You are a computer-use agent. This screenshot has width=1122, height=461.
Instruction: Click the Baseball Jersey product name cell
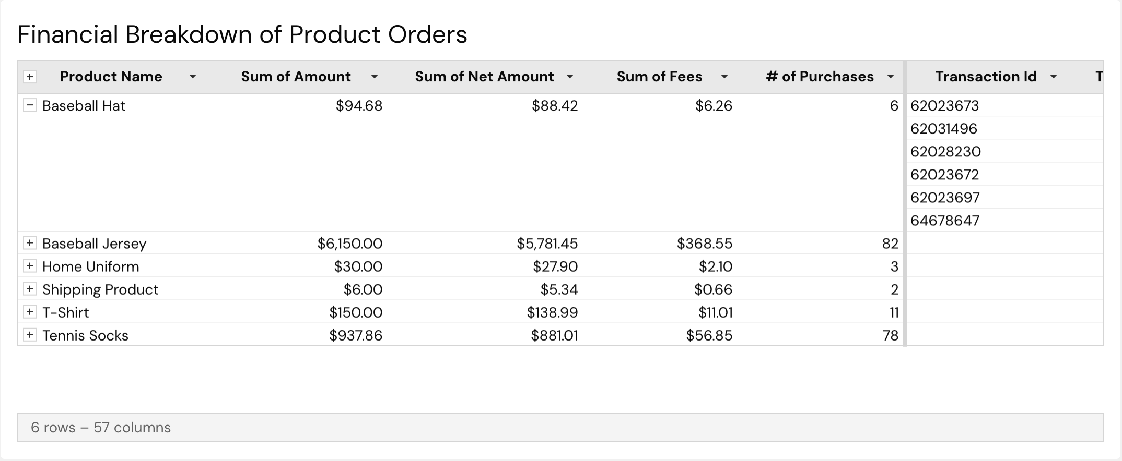pyautogui.click(x=94, y=243)
